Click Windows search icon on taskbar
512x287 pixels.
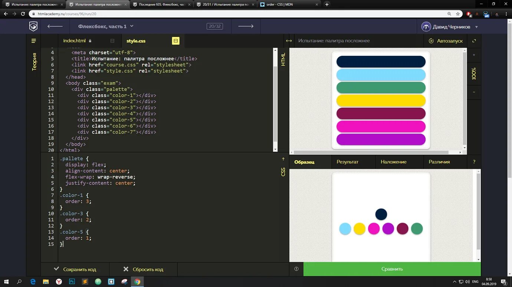point(20,281)
